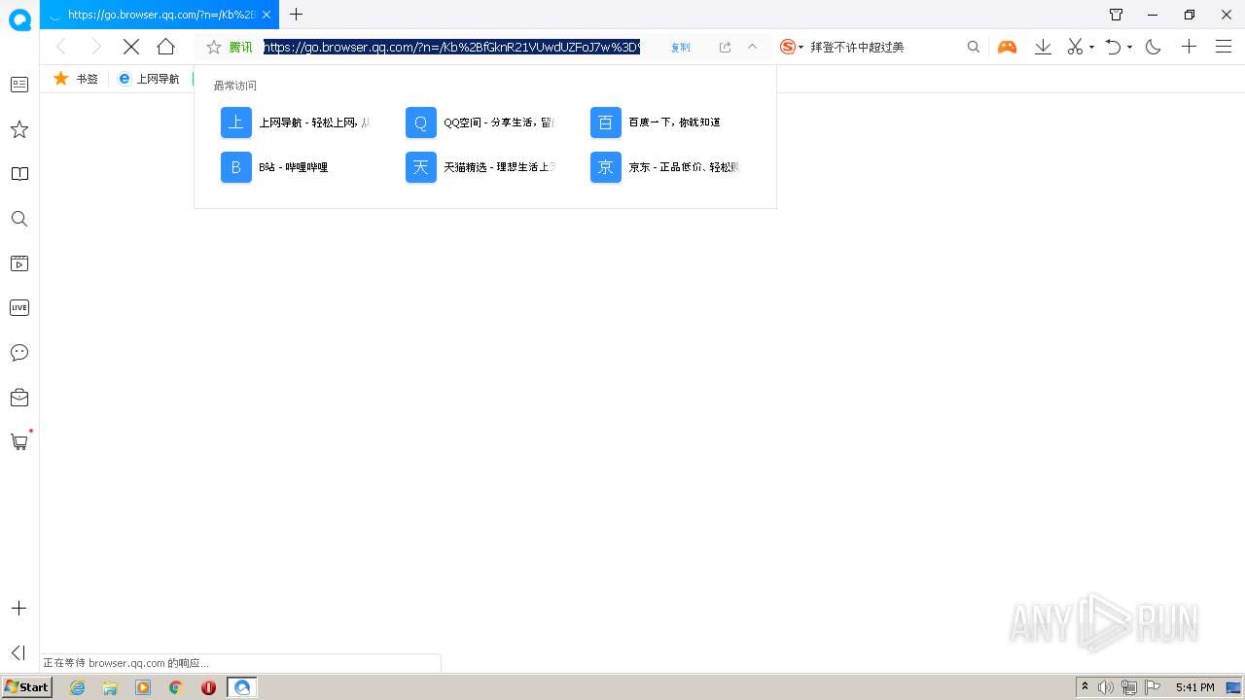Open the sidebar reading book icon

19,174
